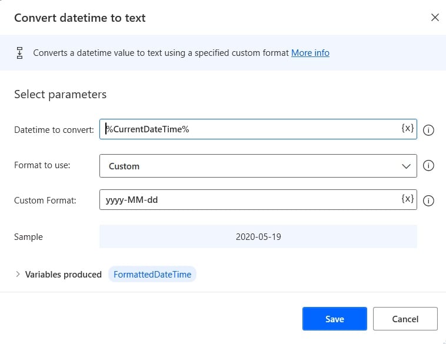Save the action settings
Screen dimensions: 446x344
click(334, 319)
